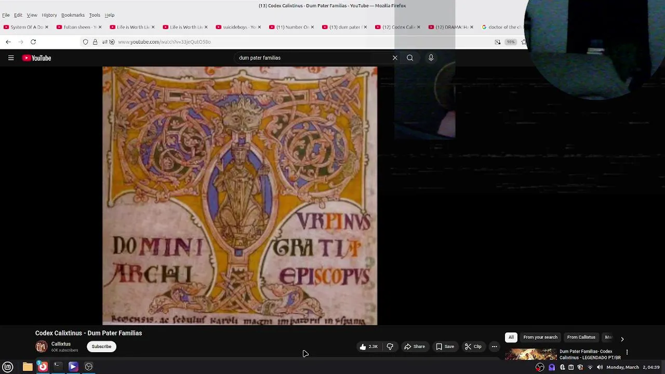Open network icon in system tray
The height and width of the screenshot is (374, 665).
[590, 367]
